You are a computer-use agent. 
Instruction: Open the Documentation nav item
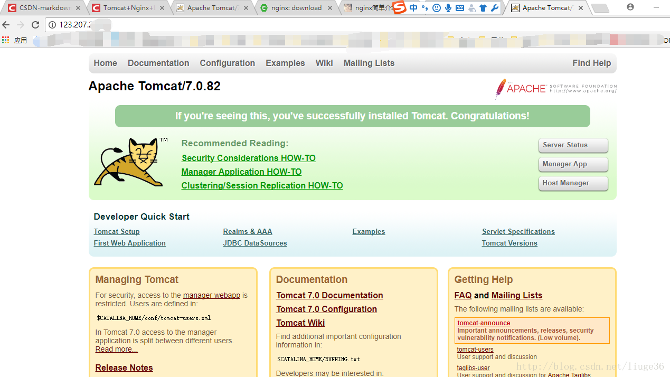(x=158, y=63)
